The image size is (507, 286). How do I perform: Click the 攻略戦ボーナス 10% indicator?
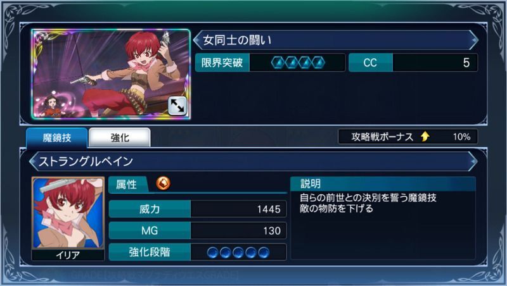pos(408,137)
